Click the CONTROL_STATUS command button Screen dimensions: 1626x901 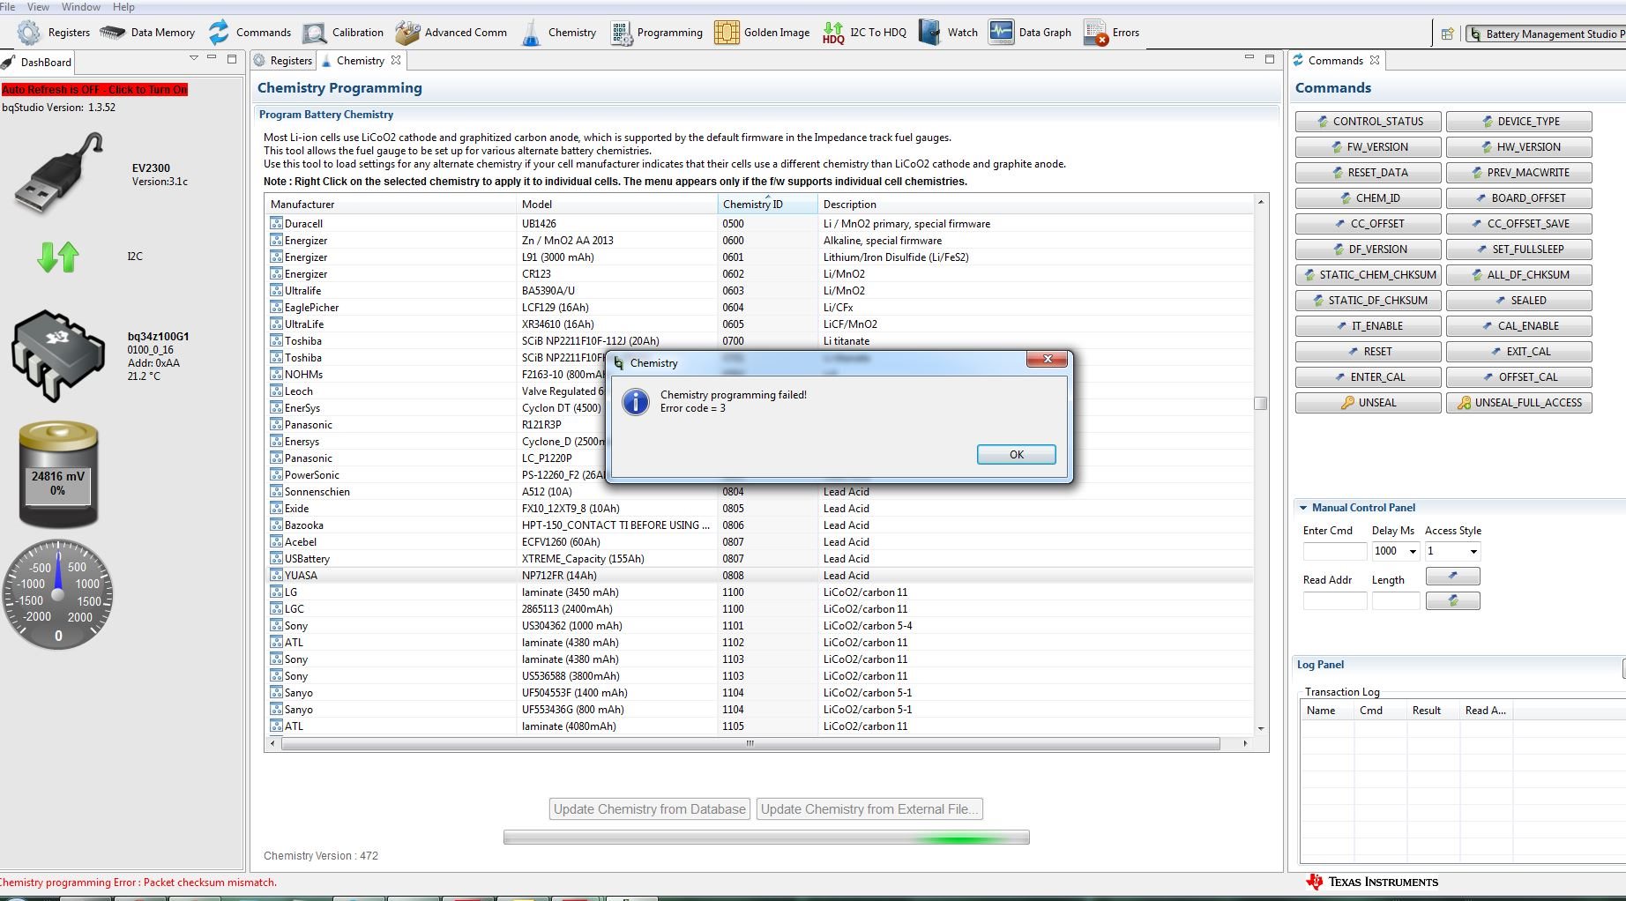click(x=1369, y=122)
